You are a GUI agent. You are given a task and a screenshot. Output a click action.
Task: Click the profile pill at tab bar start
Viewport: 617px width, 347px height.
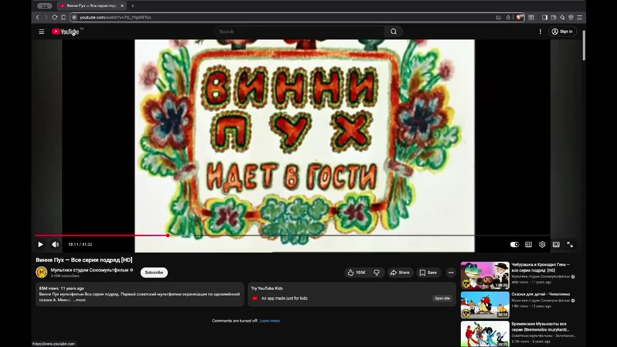click(45, 6)
